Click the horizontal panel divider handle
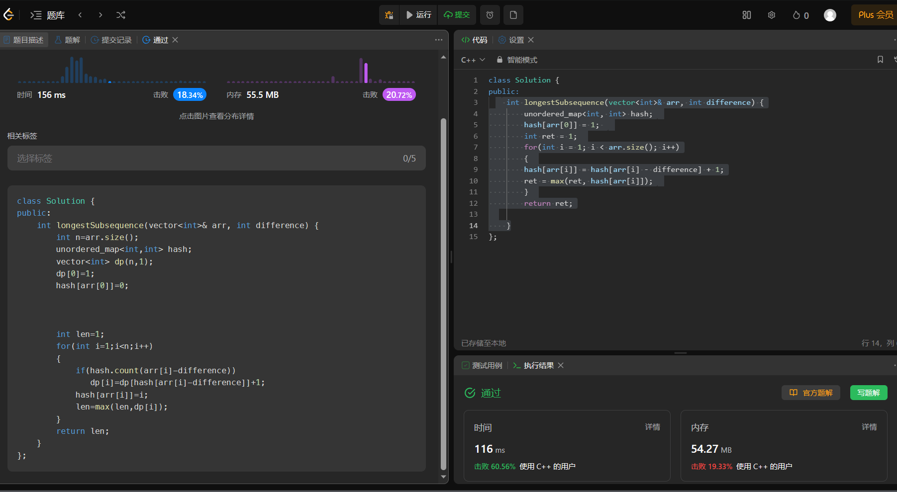This screenshot has height=492, width=897. pyautogui.click(x=681, y=353)
